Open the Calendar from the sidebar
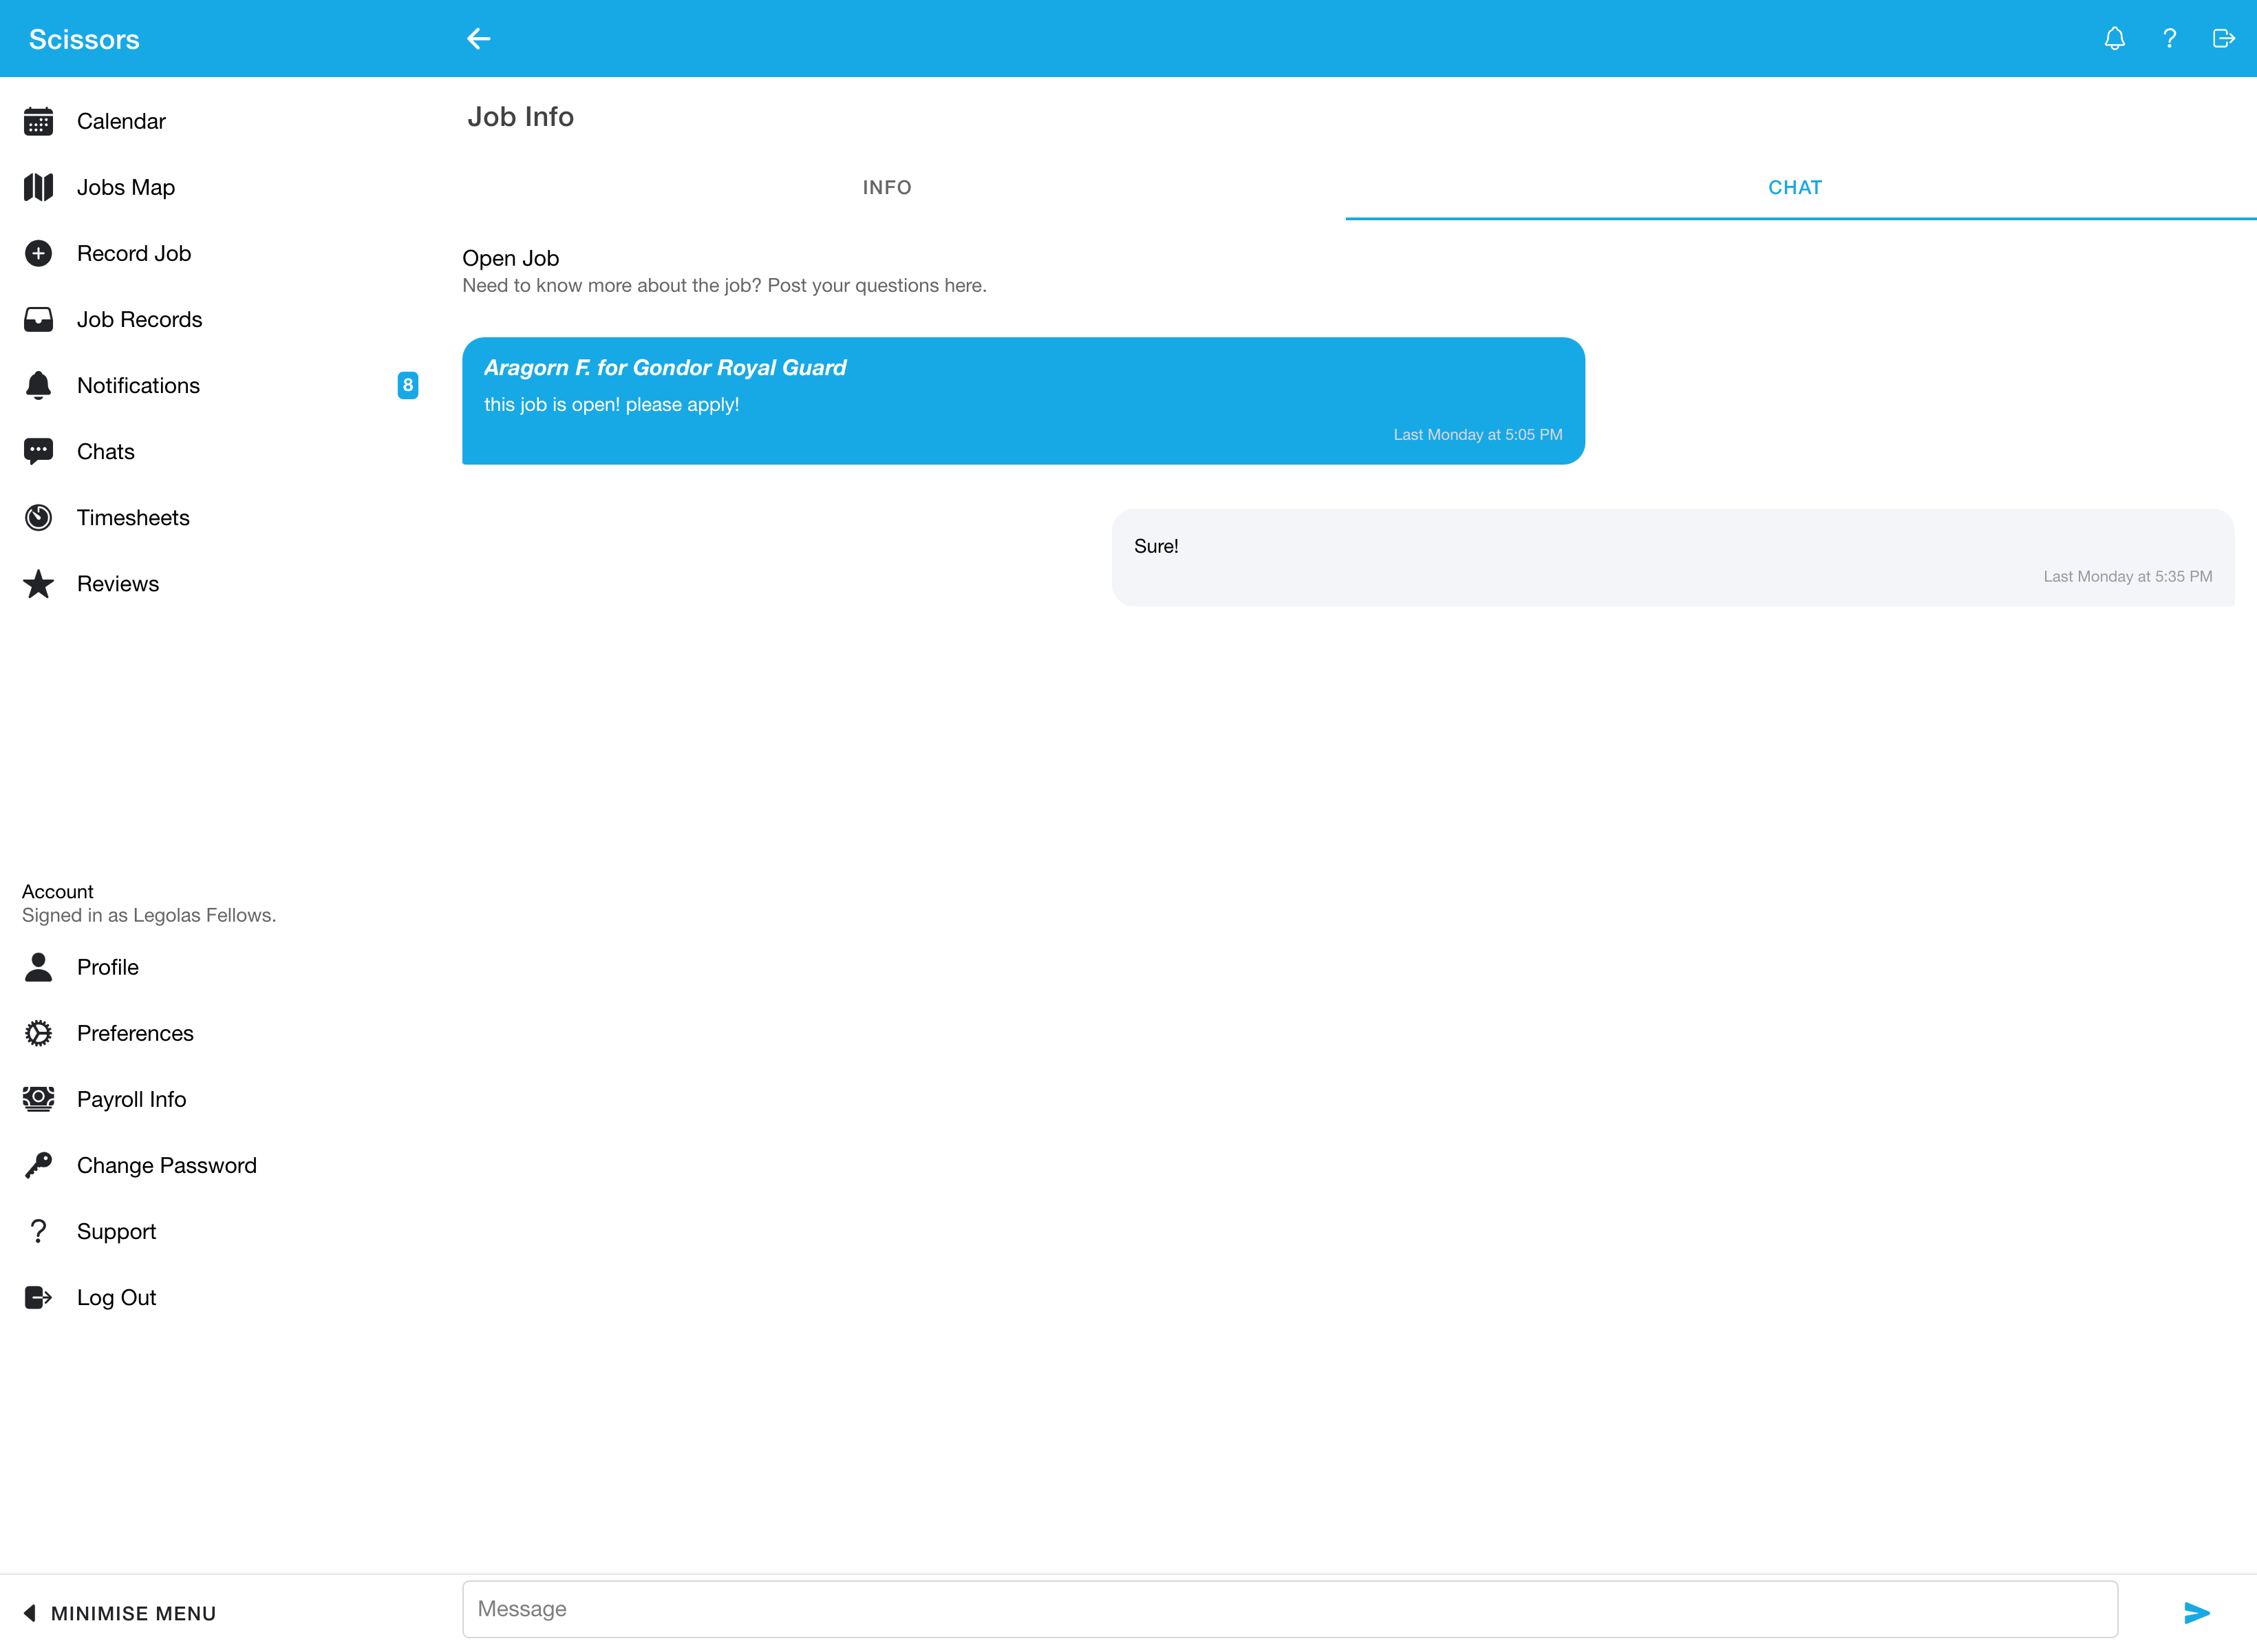Viewport: 2257px width, 1652px height. click(121, 120)
